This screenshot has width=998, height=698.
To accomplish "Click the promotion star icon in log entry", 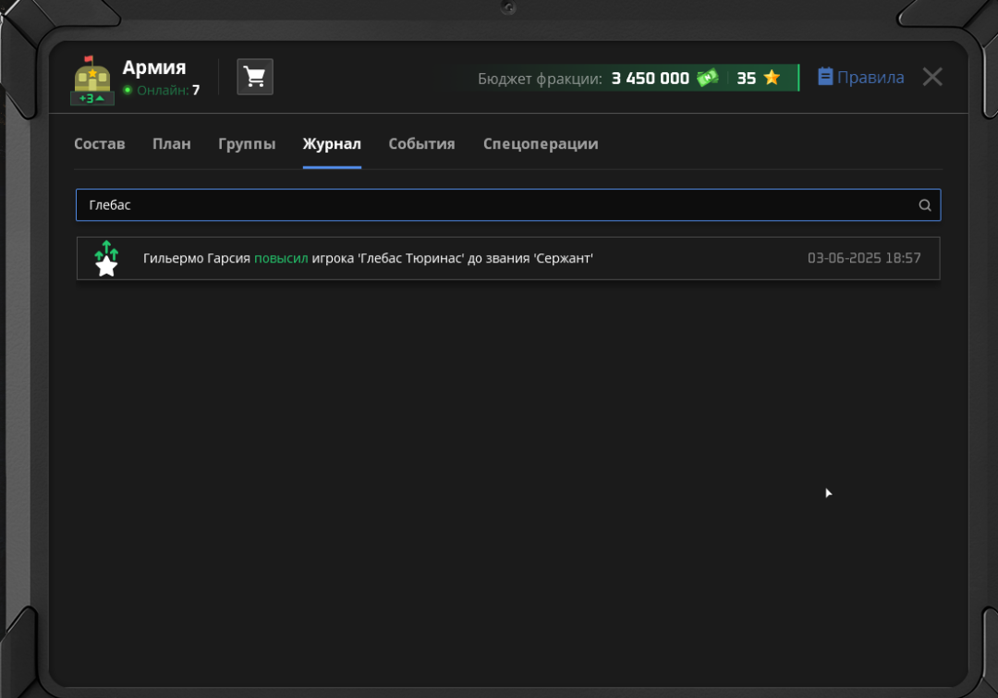I will (107, 259).
